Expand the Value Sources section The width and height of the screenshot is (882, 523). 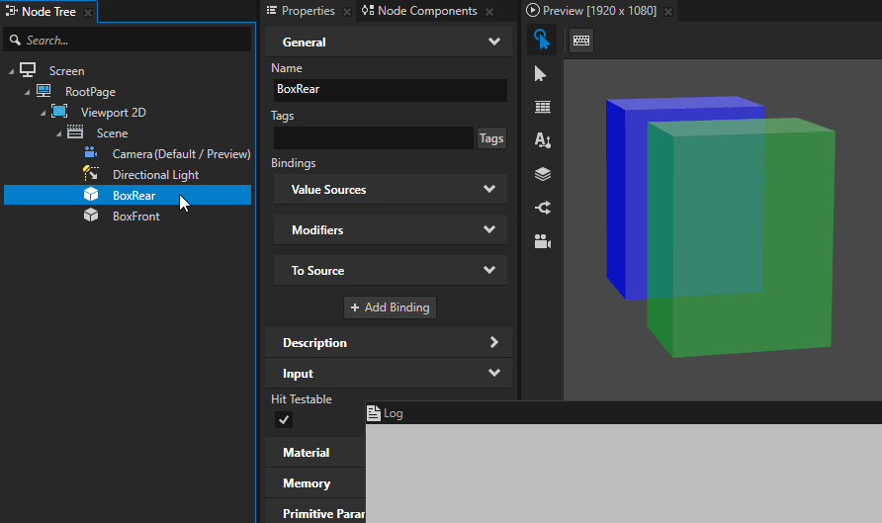tap(489, 189)
